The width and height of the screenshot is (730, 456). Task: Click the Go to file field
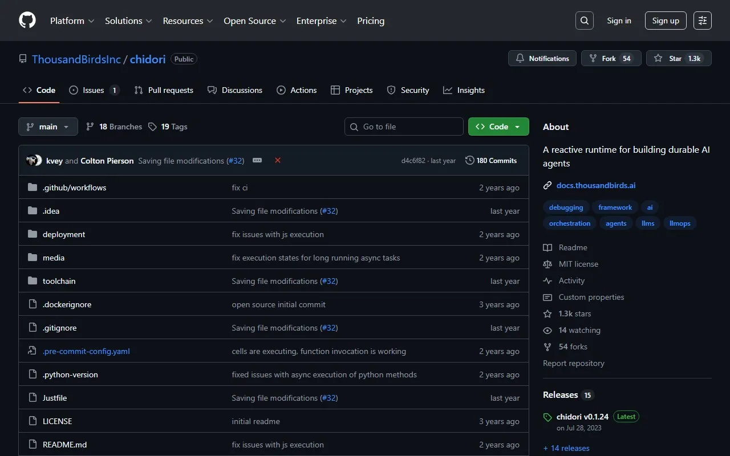coord(404,127)
